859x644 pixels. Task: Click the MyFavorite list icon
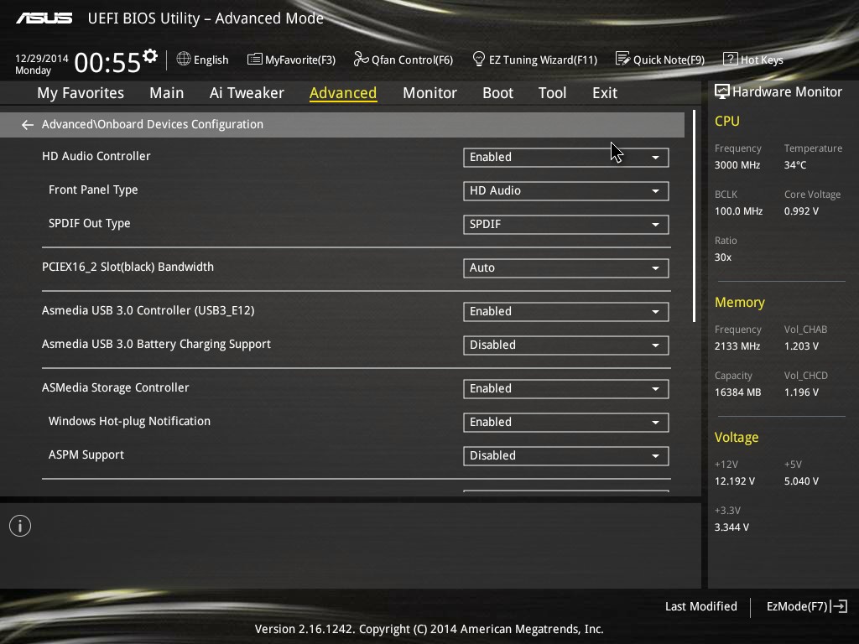tap(255, 60)
